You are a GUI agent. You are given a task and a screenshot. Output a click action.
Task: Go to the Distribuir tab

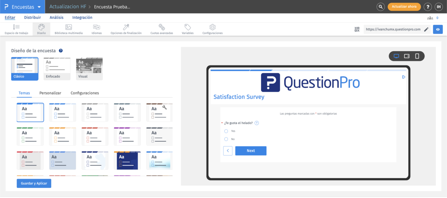32,18
